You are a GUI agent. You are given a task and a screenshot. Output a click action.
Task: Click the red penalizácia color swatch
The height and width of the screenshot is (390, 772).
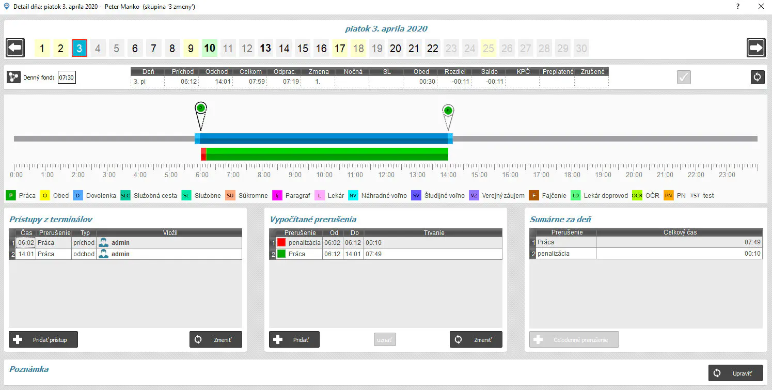coord(281,242)
